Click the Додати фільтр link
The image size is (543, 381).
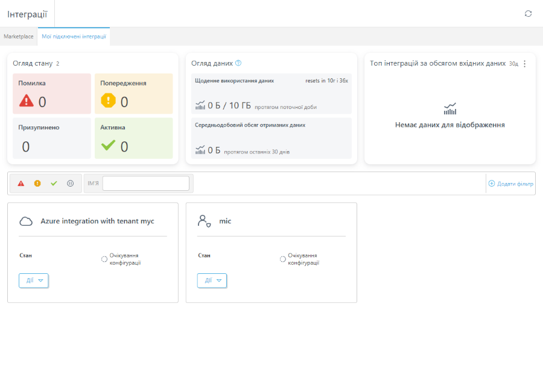[x=511, y=184]
